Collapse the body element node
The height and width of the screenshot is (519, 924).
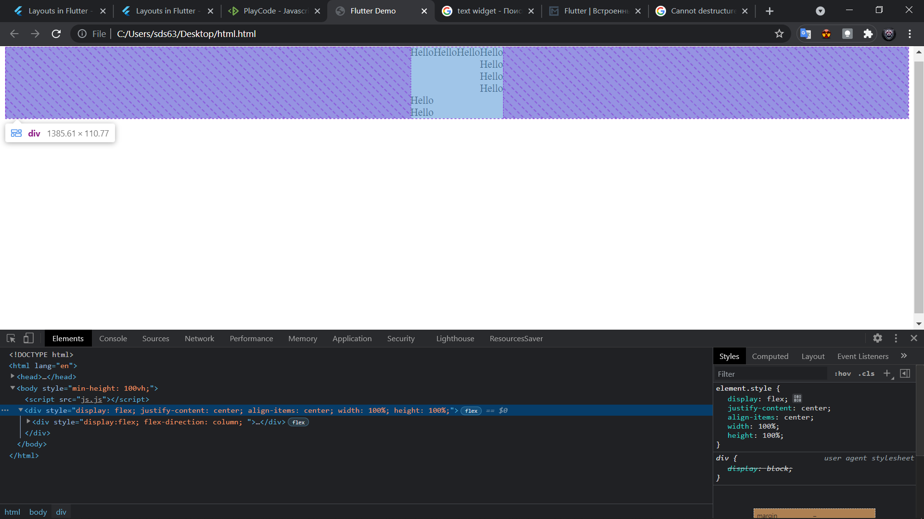click(13, 388)
